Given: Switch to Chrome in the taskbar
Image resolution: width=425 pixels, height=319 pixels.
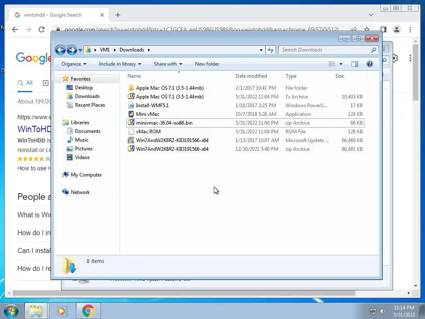Looking at the screenshot, I should point(88,311).
